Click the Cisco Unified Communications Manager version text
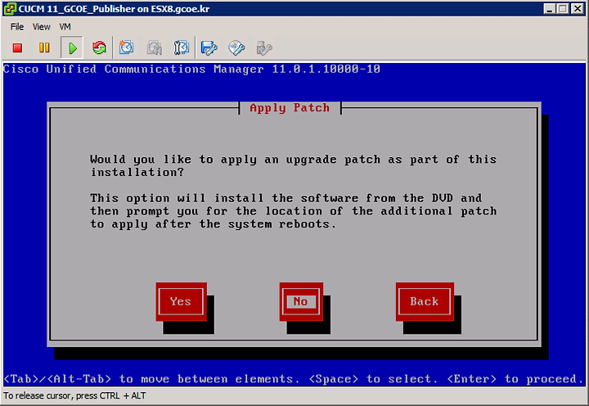The width and height of the screenshot is (589, 406). click(x=191, y=70)
